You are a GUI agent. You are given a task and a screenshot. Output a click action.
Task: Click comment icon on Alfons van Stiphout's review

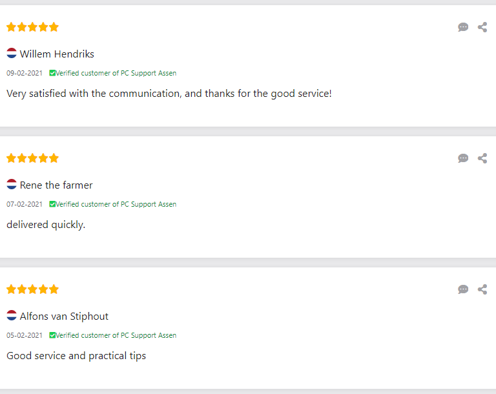tap(463, 289)
